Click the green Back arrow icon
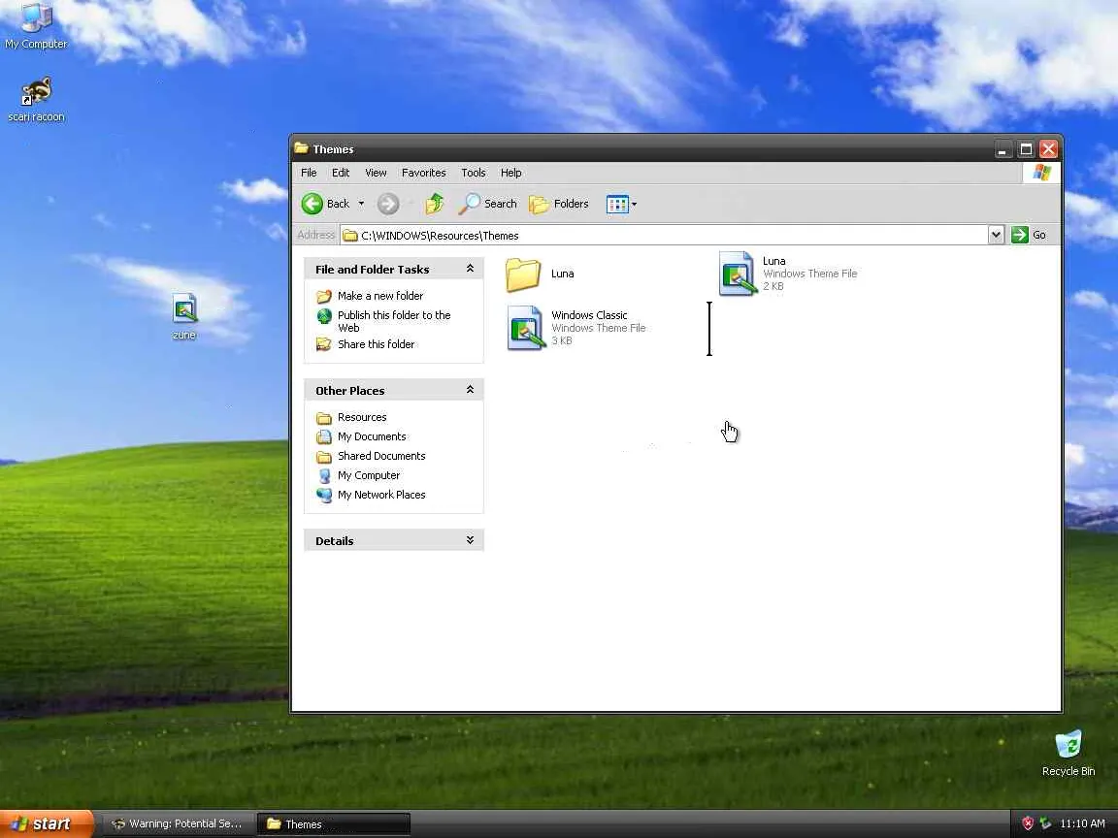 coord(312,204)
